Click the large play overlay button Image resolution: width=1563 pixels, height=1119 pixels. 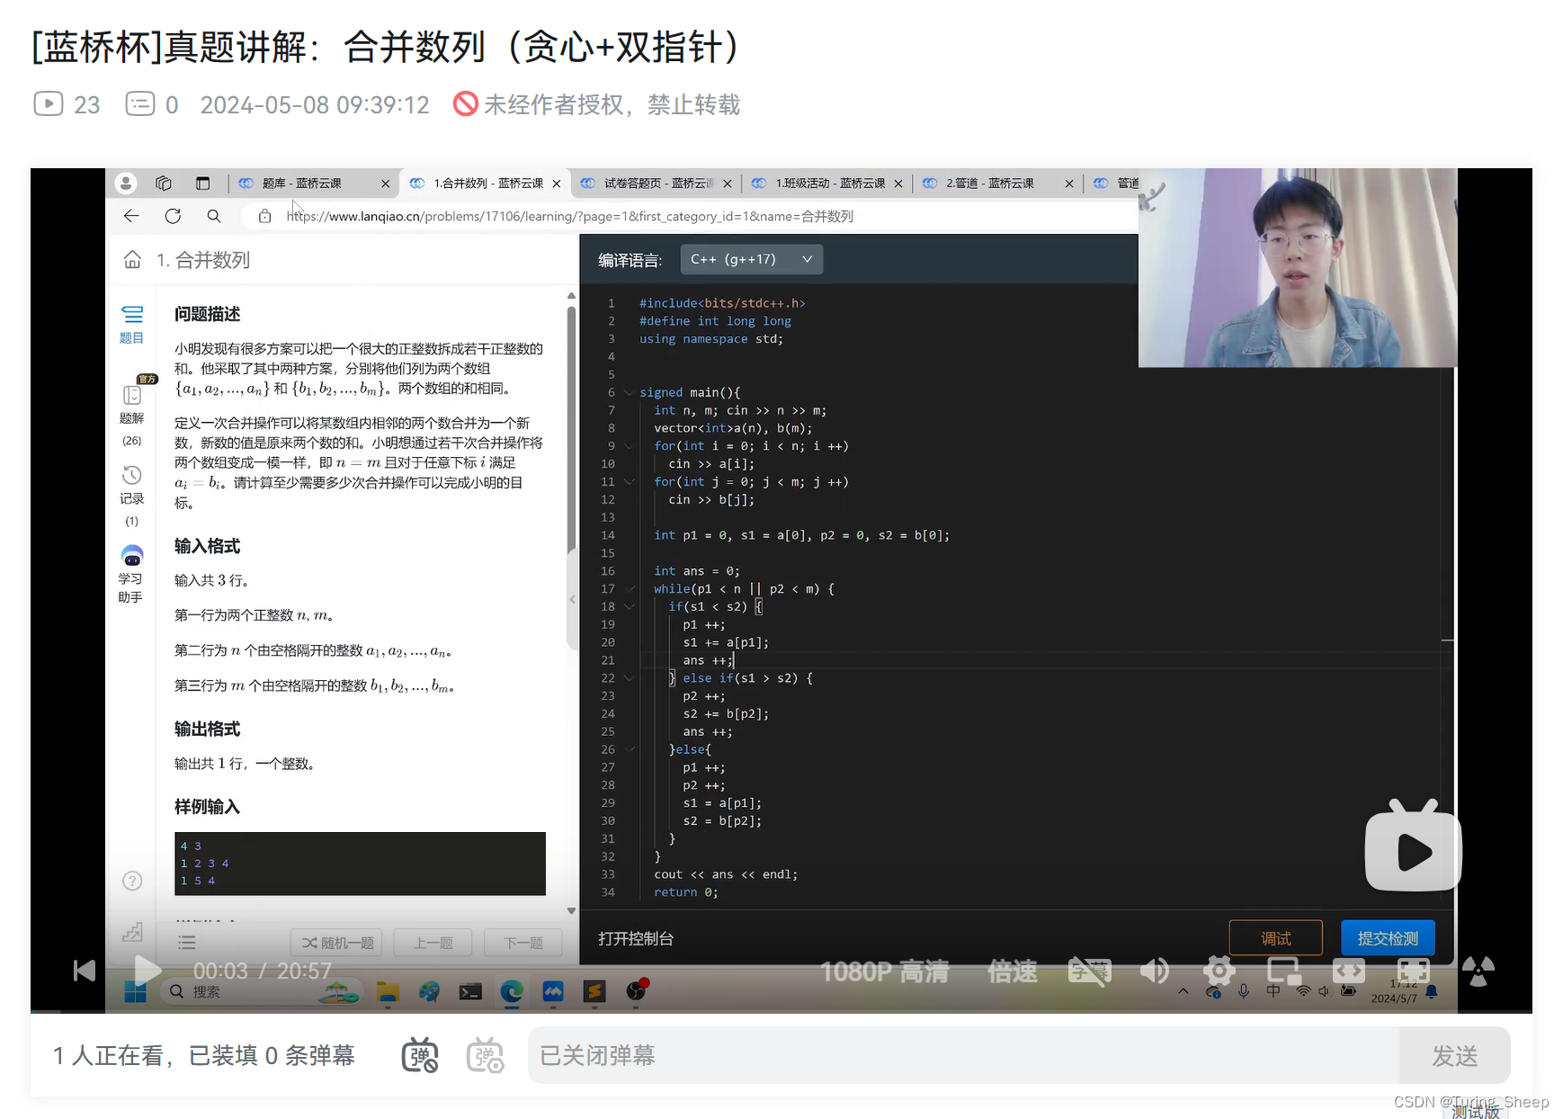click(1413, 846)
